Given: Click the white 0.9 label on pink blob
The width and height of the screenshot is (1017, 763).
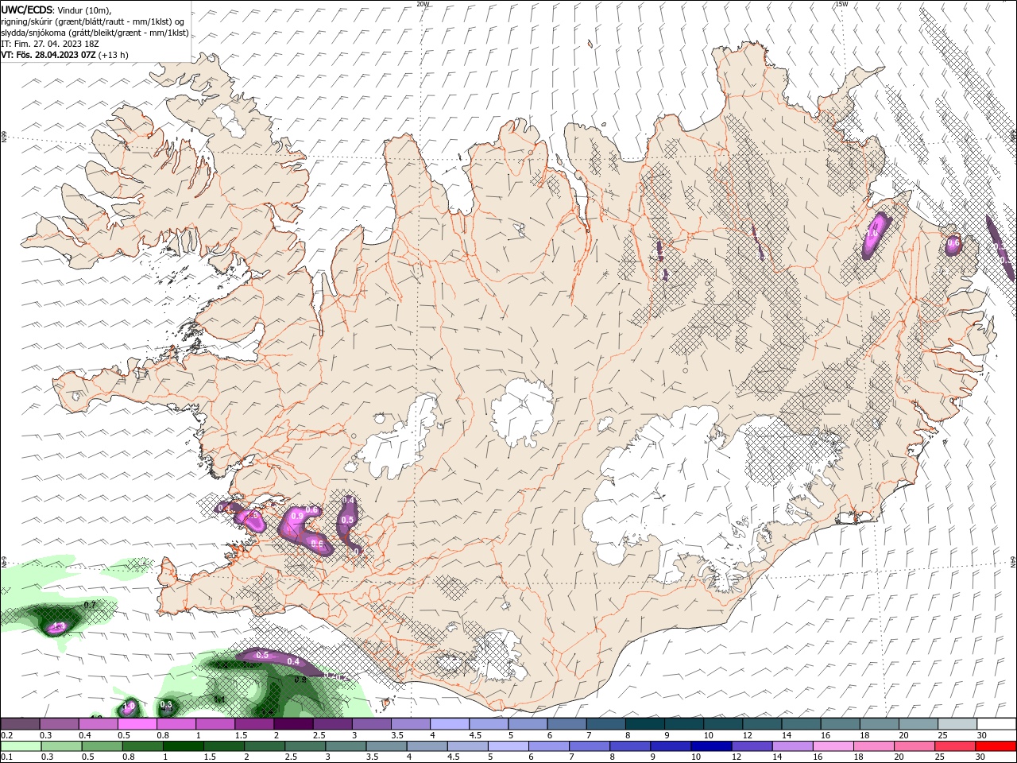Looking at the screenshot, I should 297,516.
